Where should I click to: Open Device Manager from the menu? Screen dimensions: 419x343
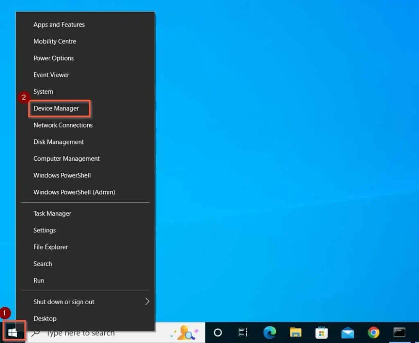coord(56,108)
